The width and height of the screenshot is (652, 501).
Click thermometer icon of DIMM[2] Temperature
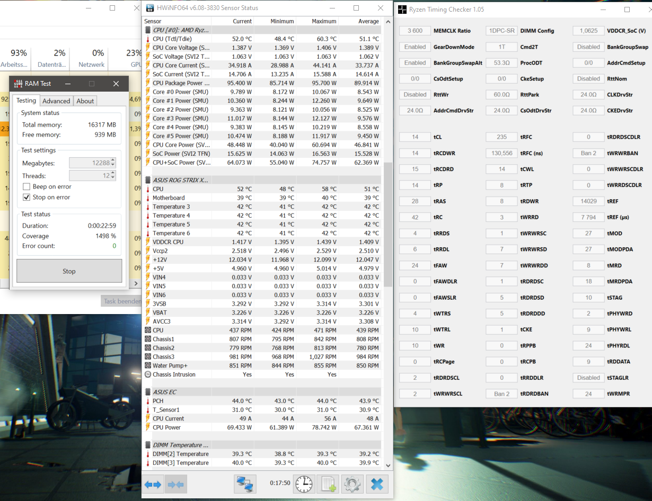coord(148,454)
